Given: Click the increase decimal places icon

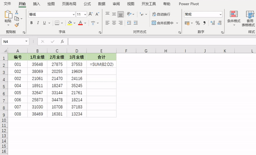Looking at the screenshot, I should click(x=212, y=23).
